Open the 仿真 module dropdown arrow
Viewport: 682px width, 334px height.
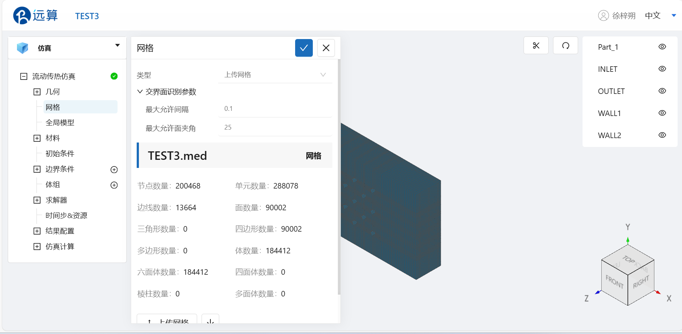coord(118,45)
